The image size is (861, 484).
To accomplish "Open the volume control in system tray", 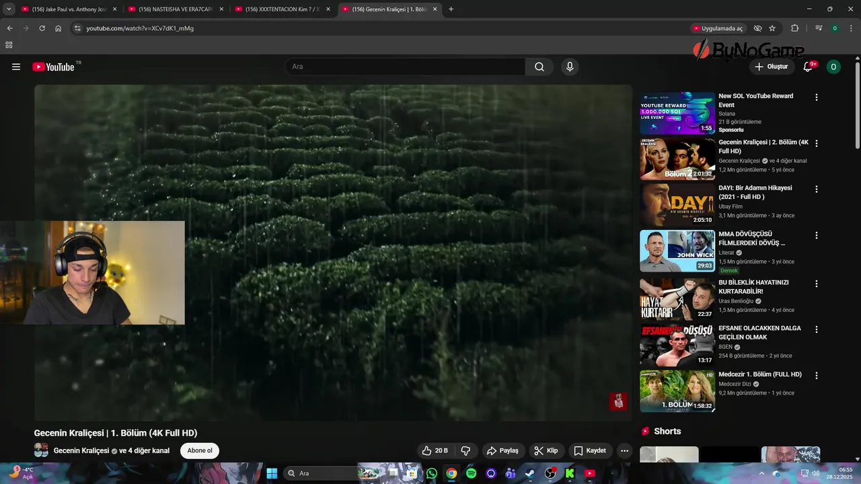I will pyautogui.click(x=816, y=473).
